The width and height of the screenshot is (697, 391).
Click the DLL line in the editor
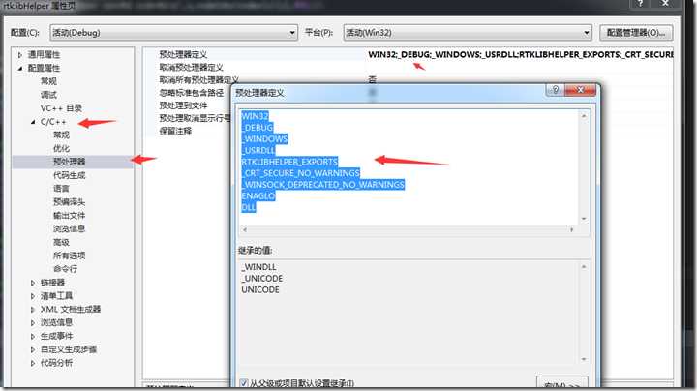click(x=249, y=207)
